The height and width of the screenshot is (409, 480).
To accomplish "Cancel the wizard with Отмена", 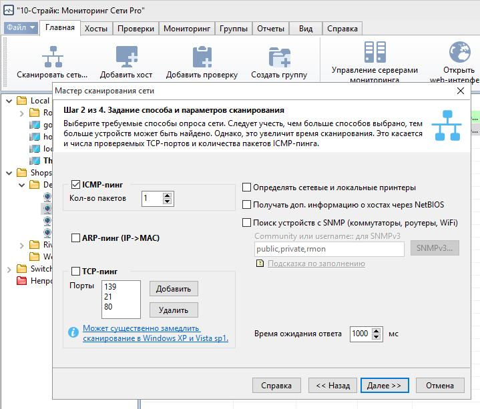I will pos(440,386).
